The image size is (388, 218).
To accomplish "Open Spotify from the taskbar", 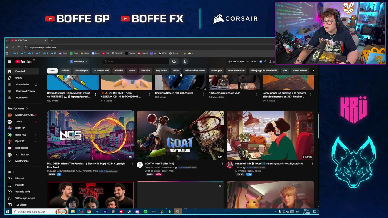I will 145,212.
